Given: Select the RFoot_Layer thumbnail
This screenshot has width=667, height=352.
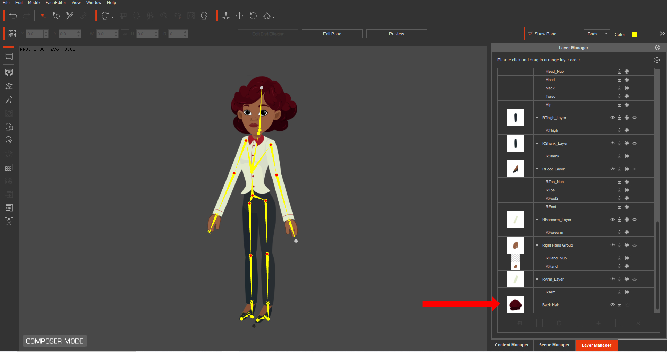Looking at the screenshot, I should tap(516, 169).
